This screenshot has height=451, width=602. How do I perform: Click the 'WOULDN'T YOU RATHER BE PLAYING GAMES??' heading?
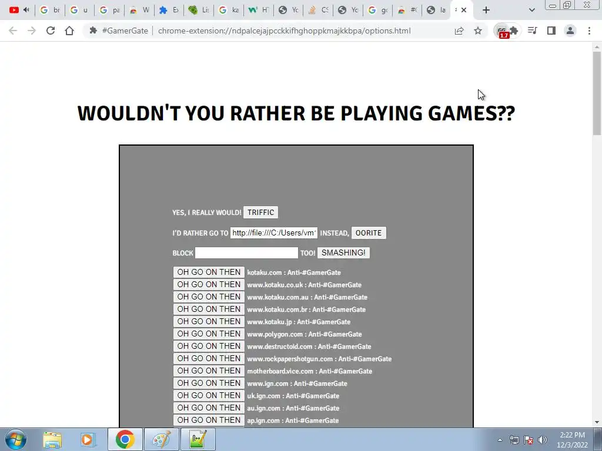(x=296, y=113)
